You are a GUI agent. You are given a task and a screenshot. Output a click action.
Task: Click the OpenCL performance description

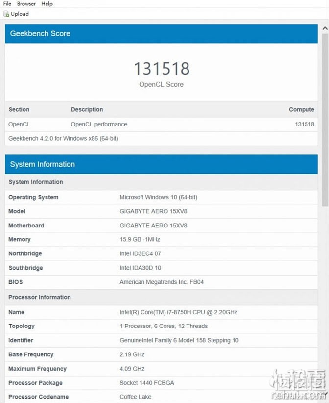[99, 125]
